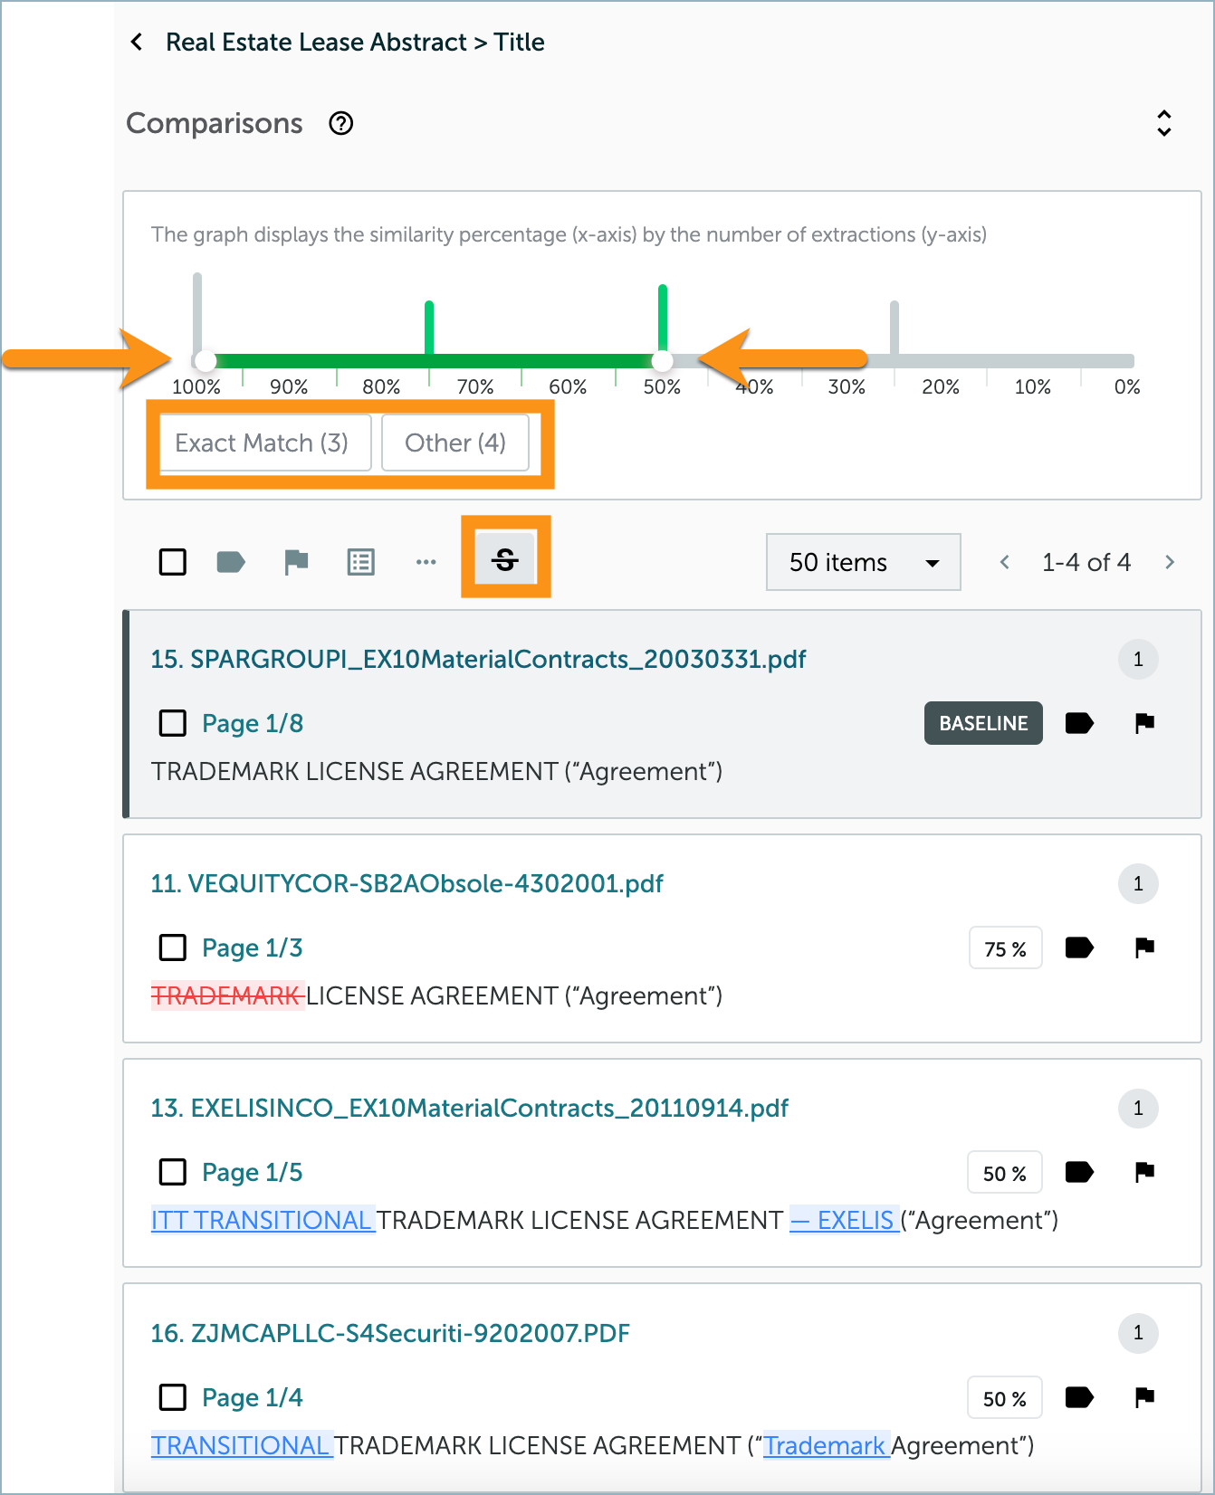Screen dimensions: 1215x1495
Task: Flag the ZJMCAPLLC extraction
Action: [1144, 1397]
